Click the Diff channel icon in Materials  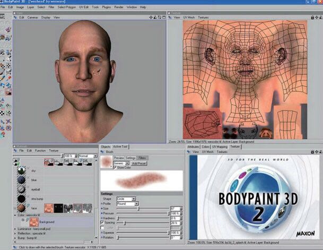[88, 162]
